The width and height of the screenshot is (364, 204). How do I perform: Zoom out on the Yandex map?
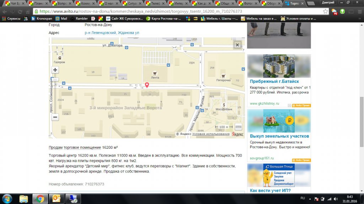[55, 117]
